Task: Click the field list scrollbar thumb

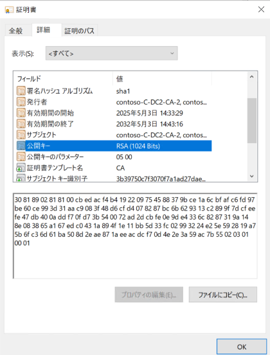Action: [x=251, y=121]
